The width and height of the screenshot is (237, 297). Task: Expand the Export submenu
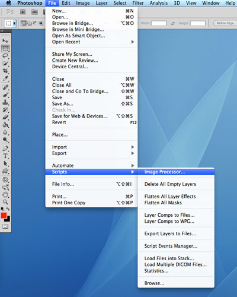[91, 153]
